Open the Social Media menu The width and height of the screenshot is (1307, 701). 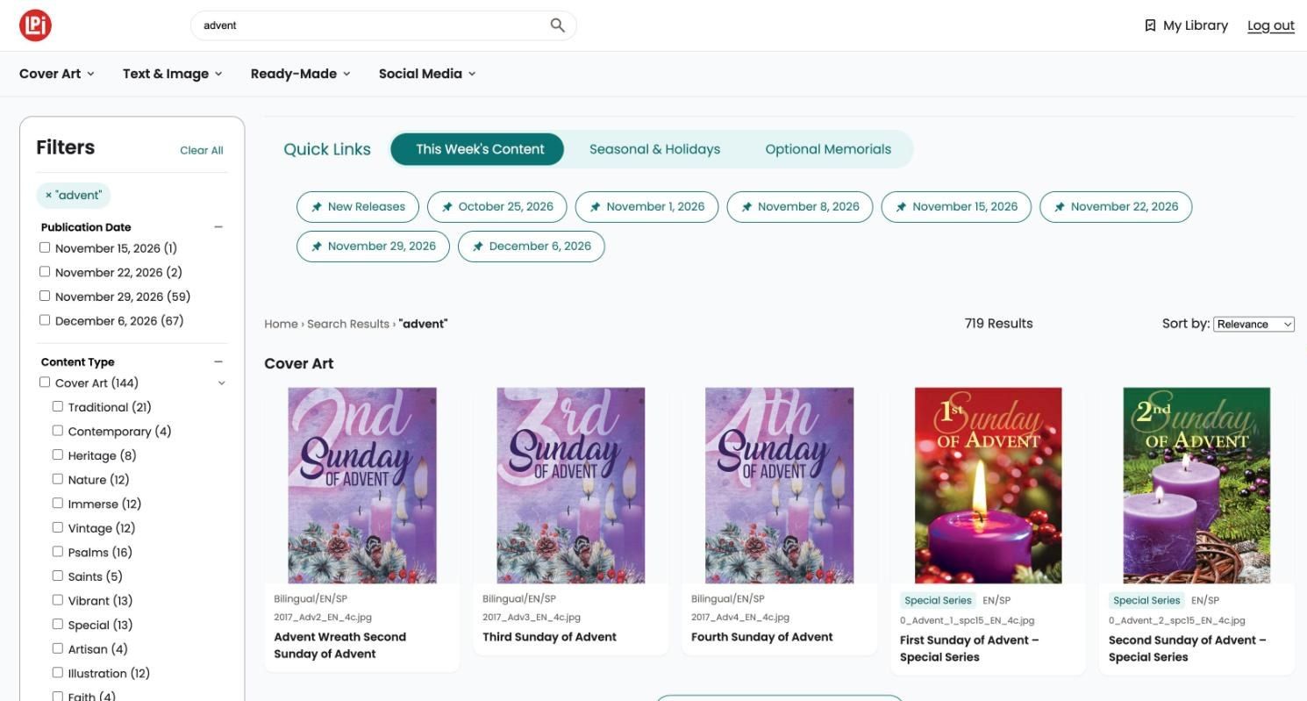tap(427, 74)
